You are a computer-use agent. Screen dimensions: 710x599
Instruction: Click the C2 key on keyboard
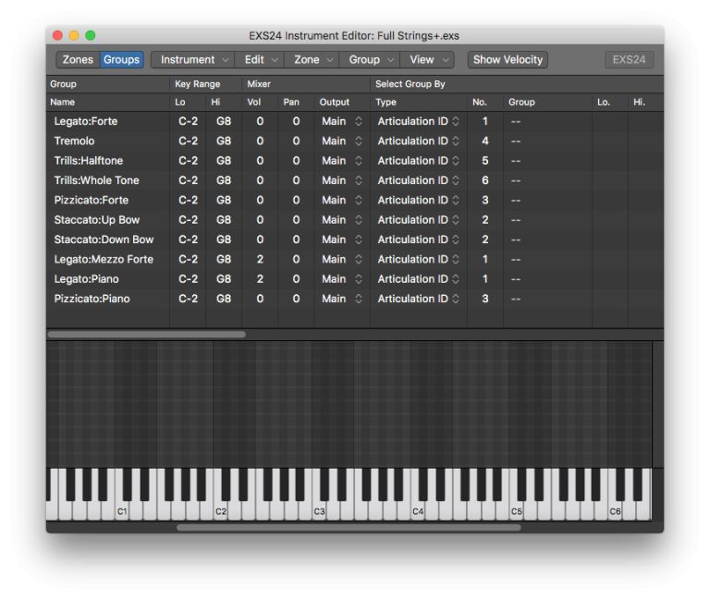[221, 511]
